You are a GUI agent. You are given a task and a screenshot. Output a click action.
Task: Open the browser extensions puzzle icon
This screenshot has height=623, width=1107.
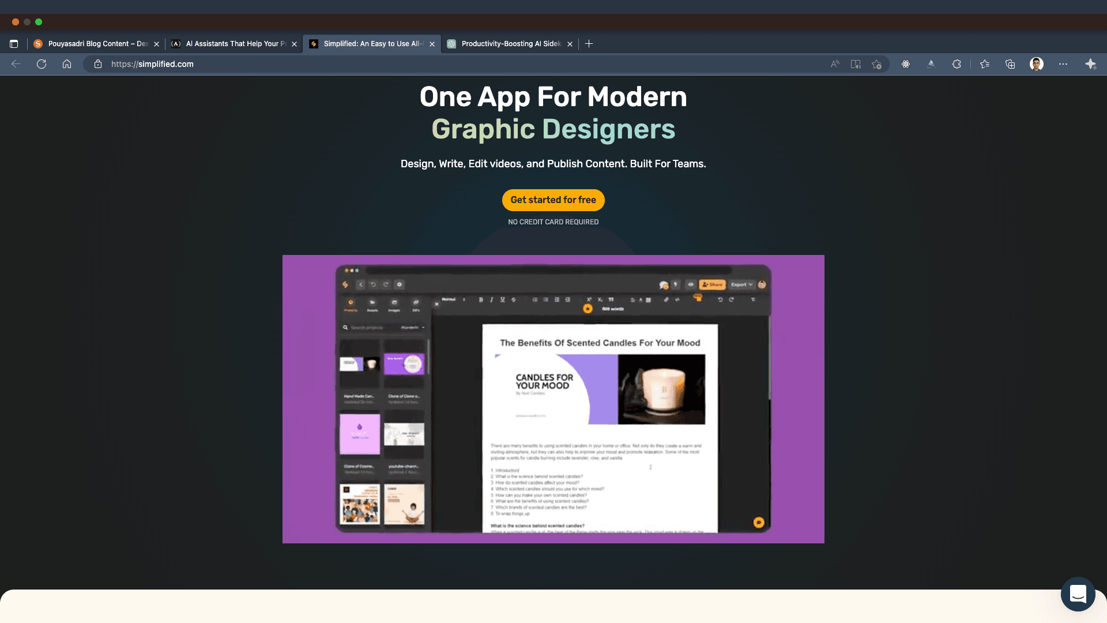tap(957, 64)
